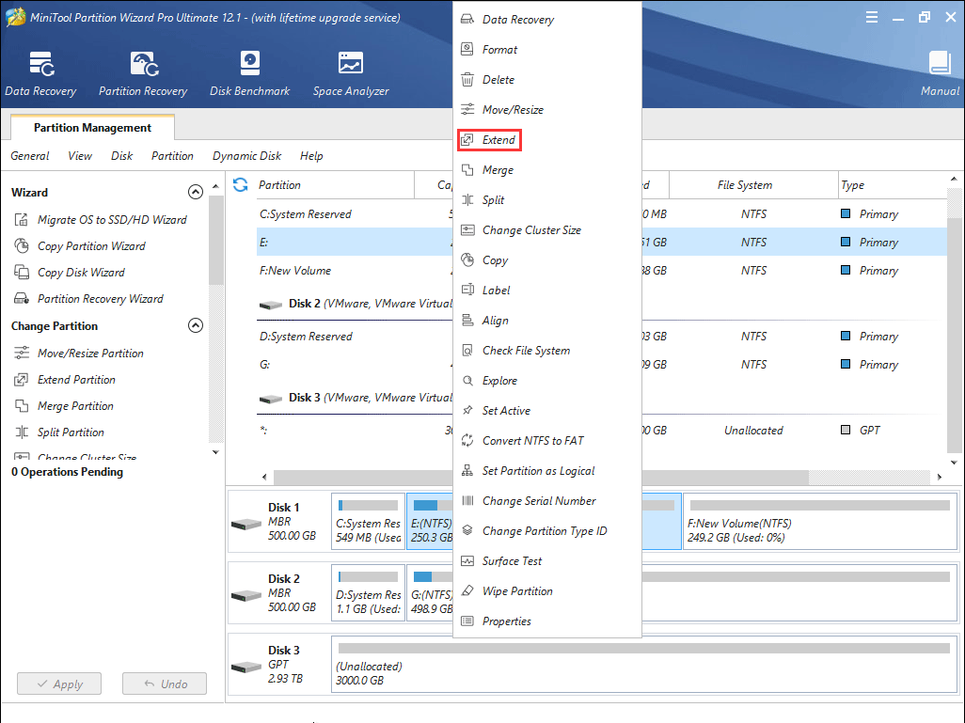The image size is (965, 723).
Task: Click the Type column header
Action: click(x=893, y=185)
